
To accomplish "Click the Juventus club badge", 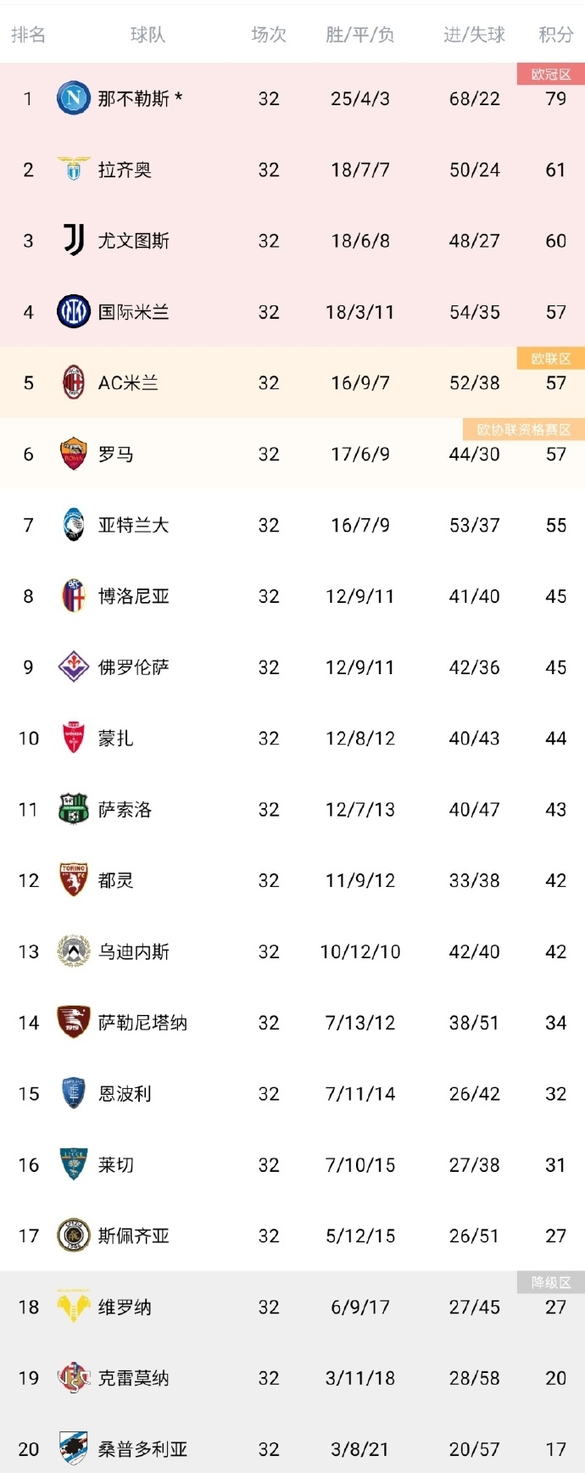I will pos(72,241).
